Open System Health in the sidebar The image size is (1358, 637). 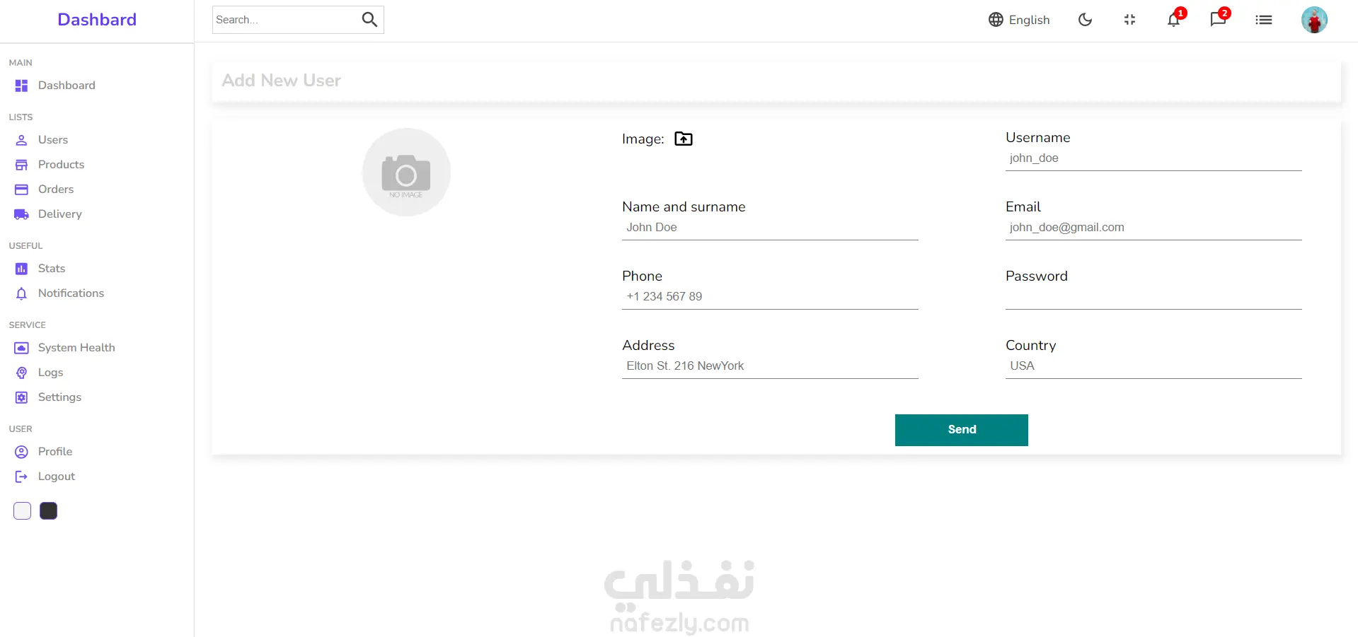tap(76, 348)
